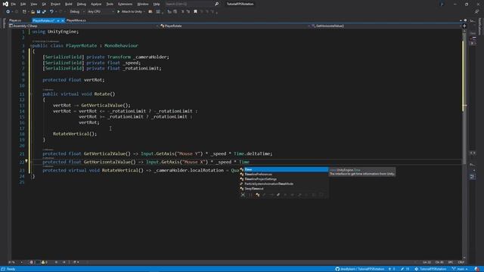Click the warning count indicator in editor footer
The image size is (484, 272).
pos(45,262)
